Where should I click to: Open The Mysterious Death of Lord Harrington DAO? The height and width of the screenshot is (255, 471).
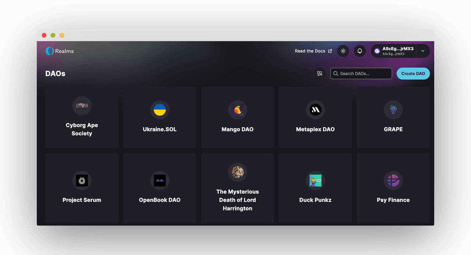coord(237,188)
